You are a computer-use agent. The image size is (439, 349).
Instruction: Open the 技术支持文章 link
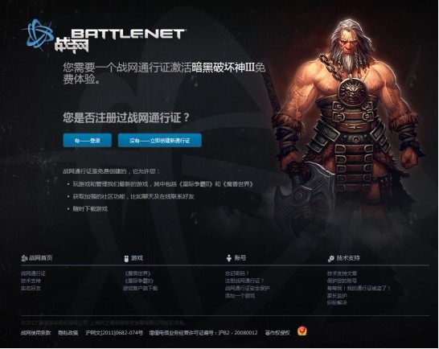coord(343,273)
